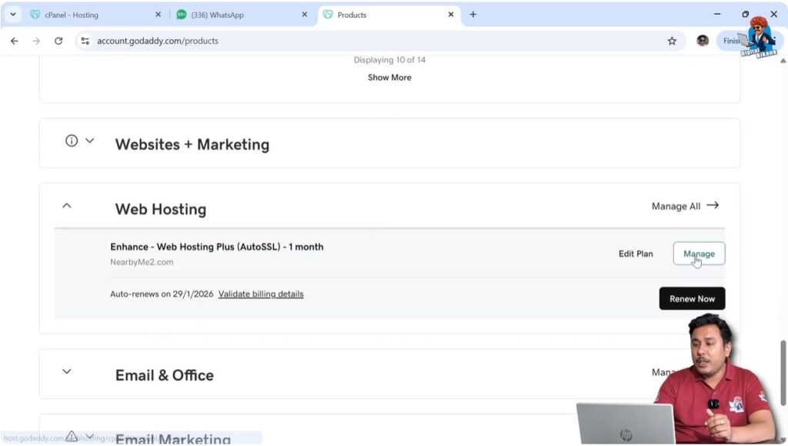The height and width of the screenshot is (446, 788).
Task: Click the browser back arrow
Action: [14, 41]
